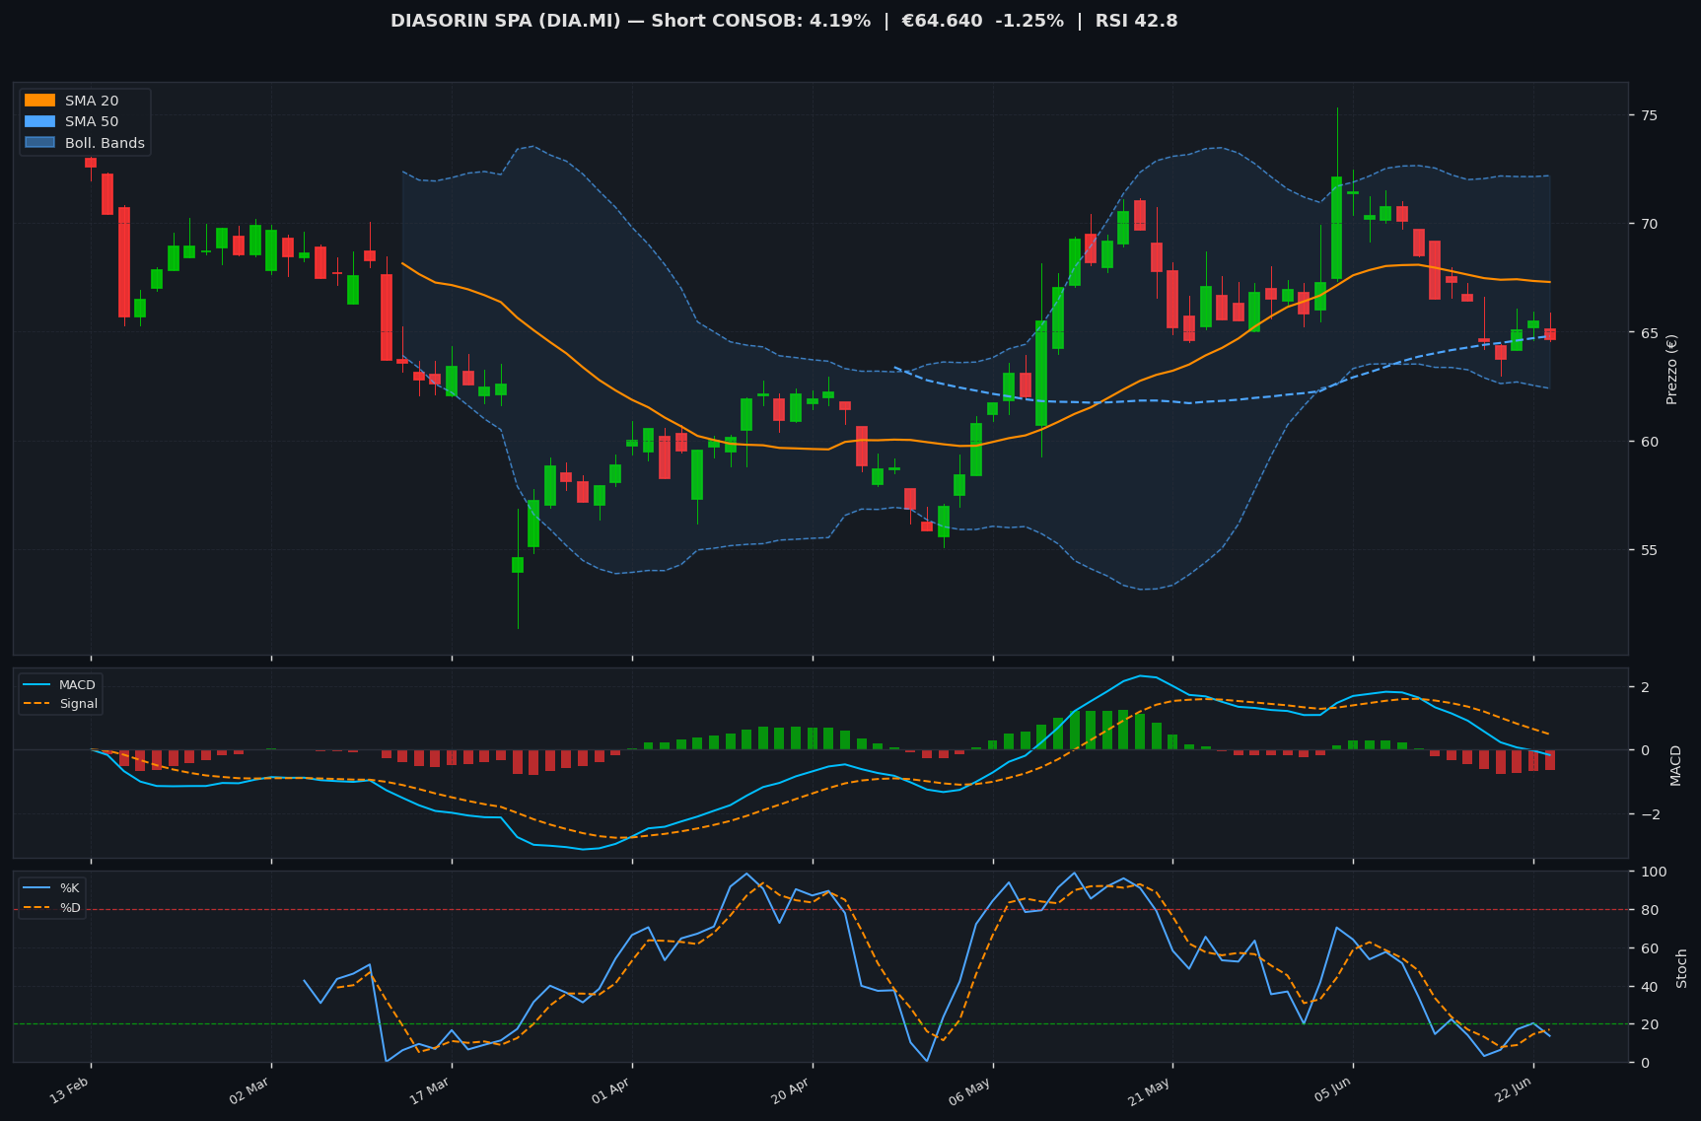The image size is (1701, 1121).
Task: Click the 0 tick on the Stoch axis
Action: click(x=1643, y=1063)
